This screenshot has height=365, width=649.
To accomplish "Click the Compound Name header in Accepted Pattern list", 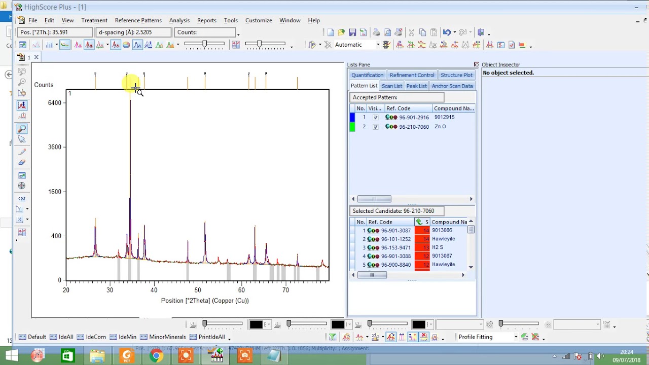I will click(454, 108).
